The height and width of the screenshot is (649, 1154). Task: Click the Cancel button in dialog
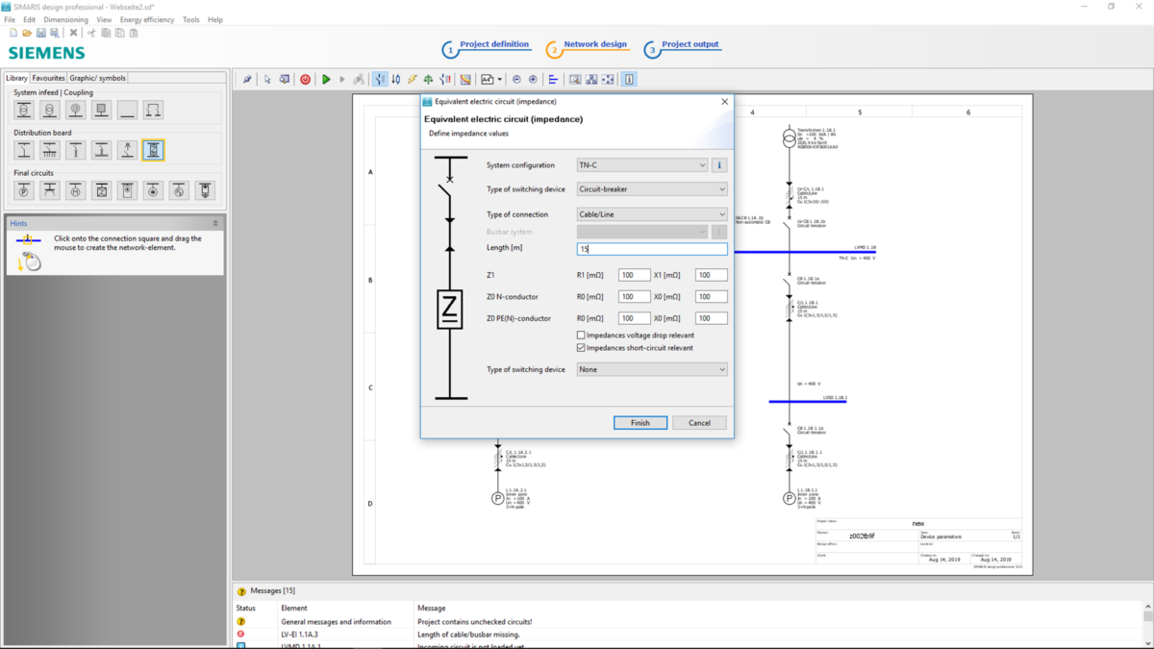699,423
